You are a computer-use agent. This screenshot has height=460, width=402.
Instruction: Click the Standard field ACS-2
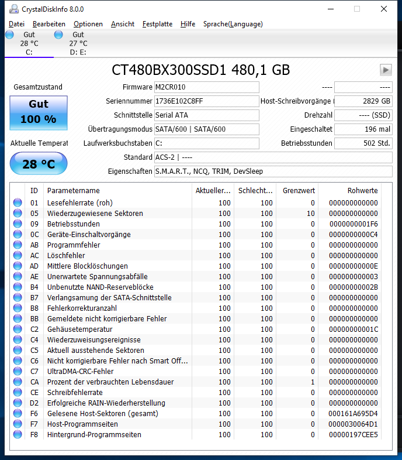(x=273, y=157)
